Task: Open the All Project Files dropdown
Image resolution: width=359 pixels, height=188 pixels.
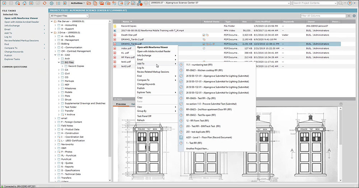Action: click(69, 16)
